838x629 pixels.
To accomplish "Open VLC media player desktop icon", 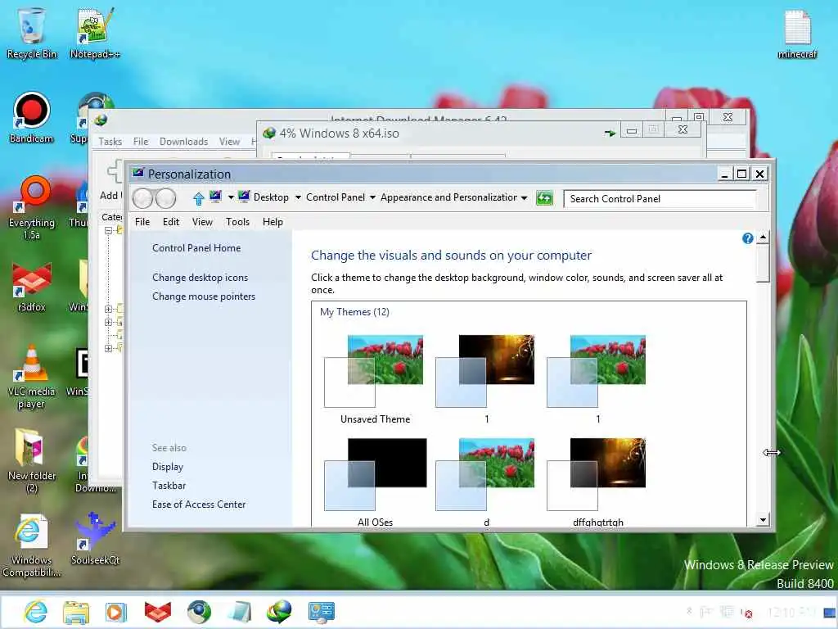I will pos(32,377).
